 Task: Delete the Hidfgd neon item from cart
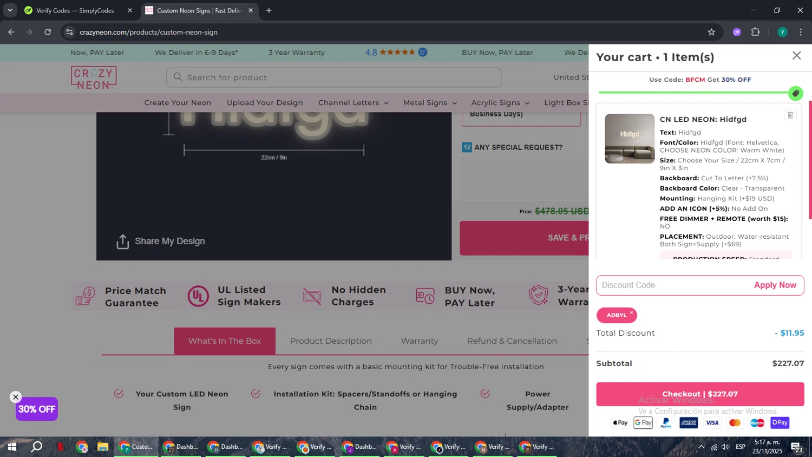(790, 115)
